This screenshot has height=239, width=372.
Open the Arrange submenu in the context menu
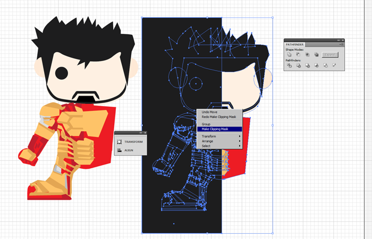(219, 141)
